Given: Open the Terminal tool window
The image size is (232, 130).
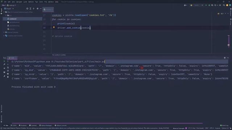Looking at the screenshot, I should pyautogui.click(x=33, y=125).
